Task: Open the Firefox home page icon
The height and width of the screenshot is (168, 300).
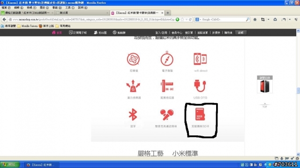Action: click(255, 20)
